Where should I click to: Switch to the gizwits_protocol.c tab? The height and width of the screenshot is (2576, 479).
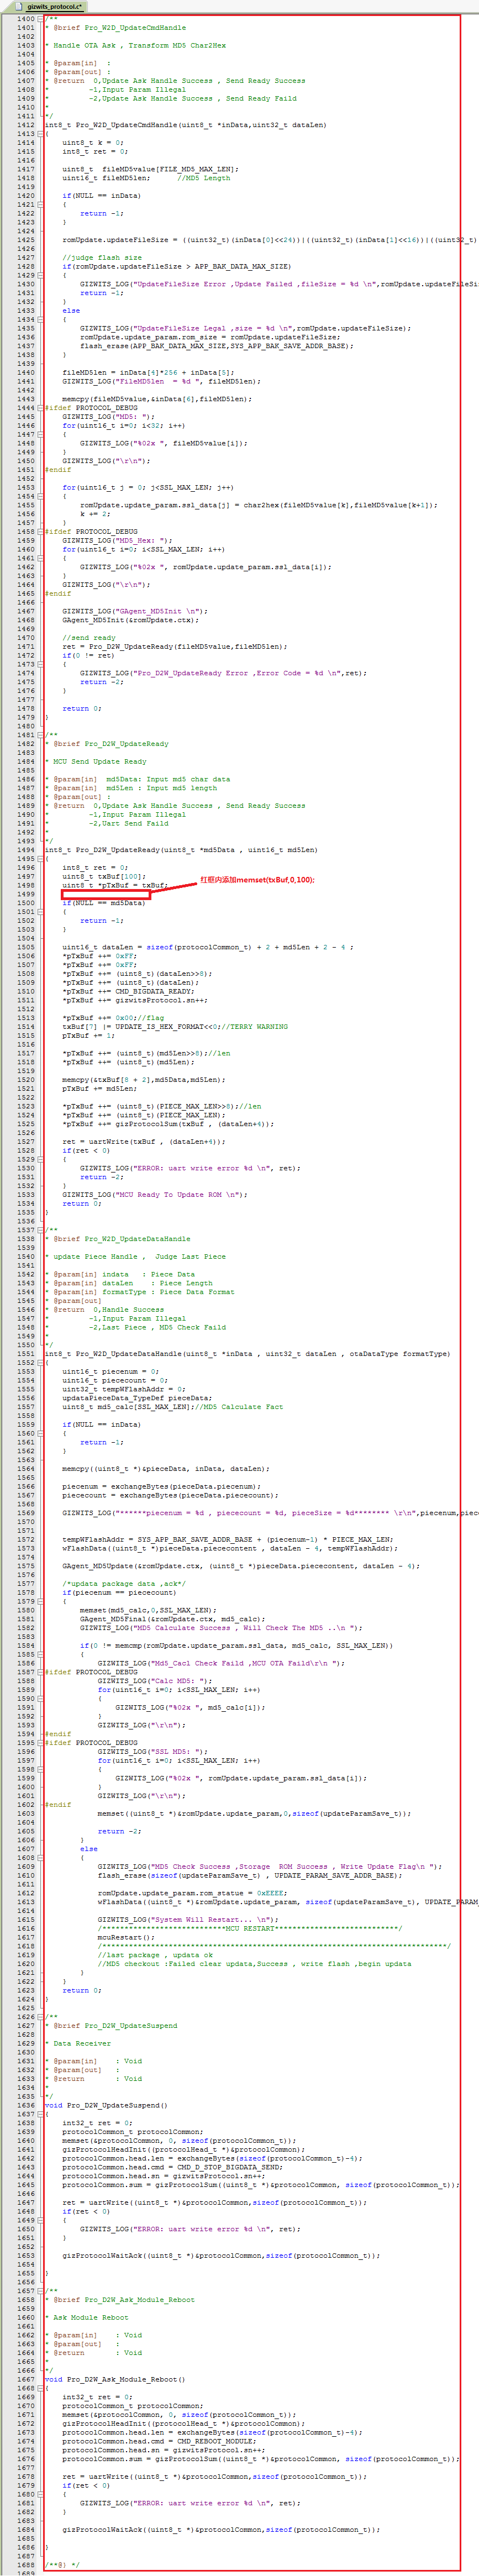click(54, 6)
